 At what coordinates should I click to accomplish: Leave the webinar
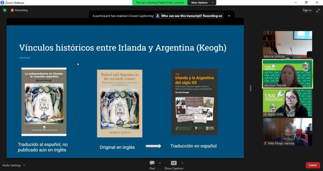(x=313, y=165)
